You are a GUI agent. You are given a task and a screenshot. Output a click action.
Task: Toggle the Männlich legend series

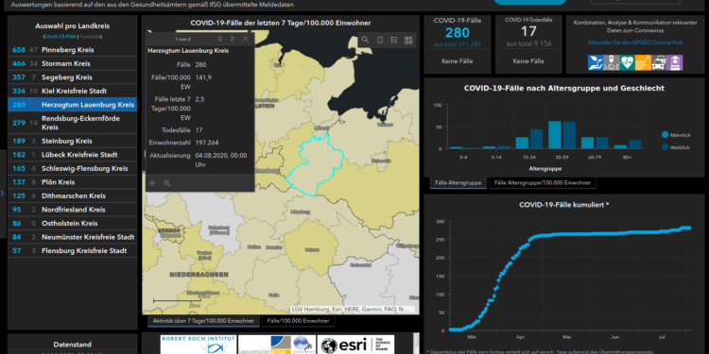click(676, 135)
